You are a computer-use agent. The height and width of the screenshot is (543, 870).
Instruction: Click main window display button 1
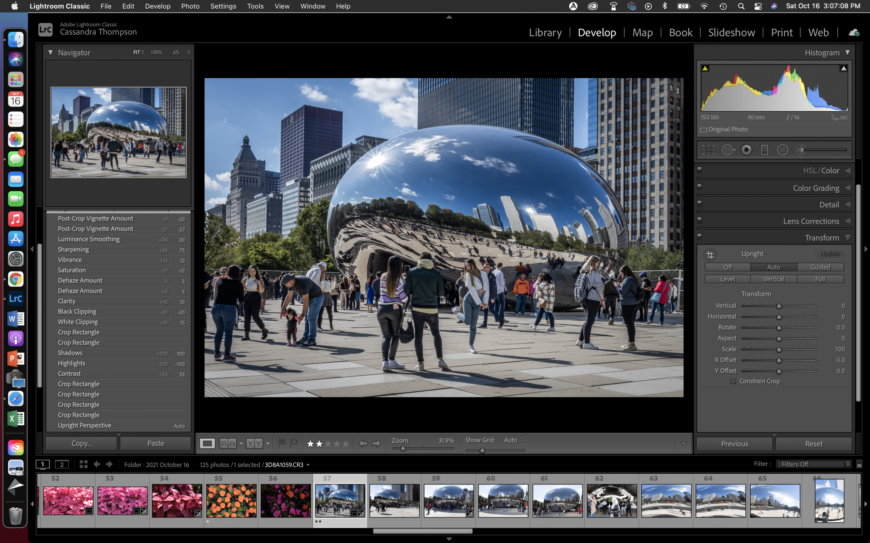point(43,464)
